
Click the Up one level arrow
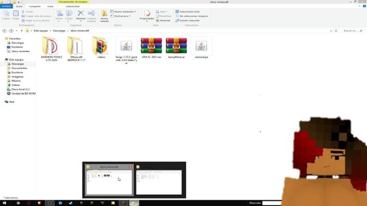[22, 30]
